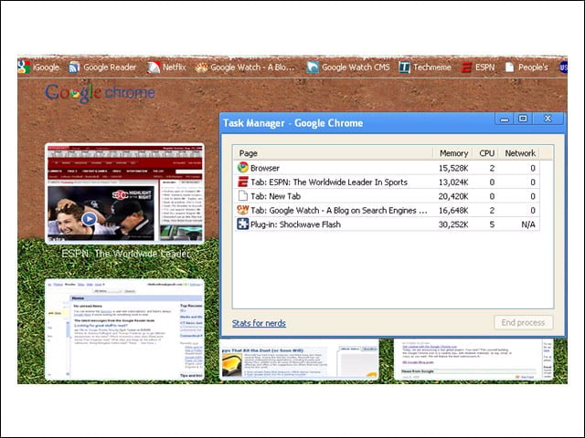
Task: Open the Techmeme bookmark label
Action: tap(432, 68)
